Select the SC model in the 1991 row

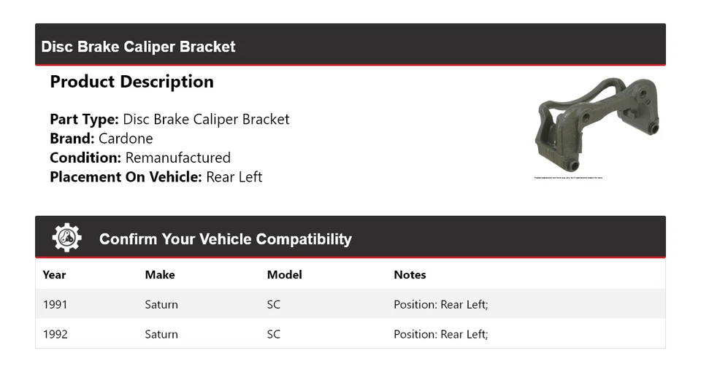pos(273,304)
